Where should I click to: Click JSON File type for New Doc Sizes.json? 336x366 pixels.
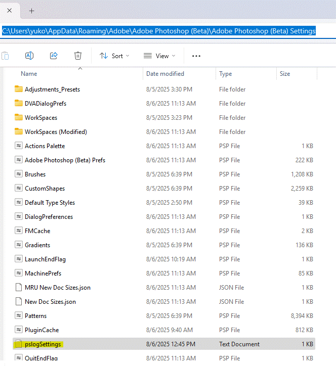pos(231,302)
